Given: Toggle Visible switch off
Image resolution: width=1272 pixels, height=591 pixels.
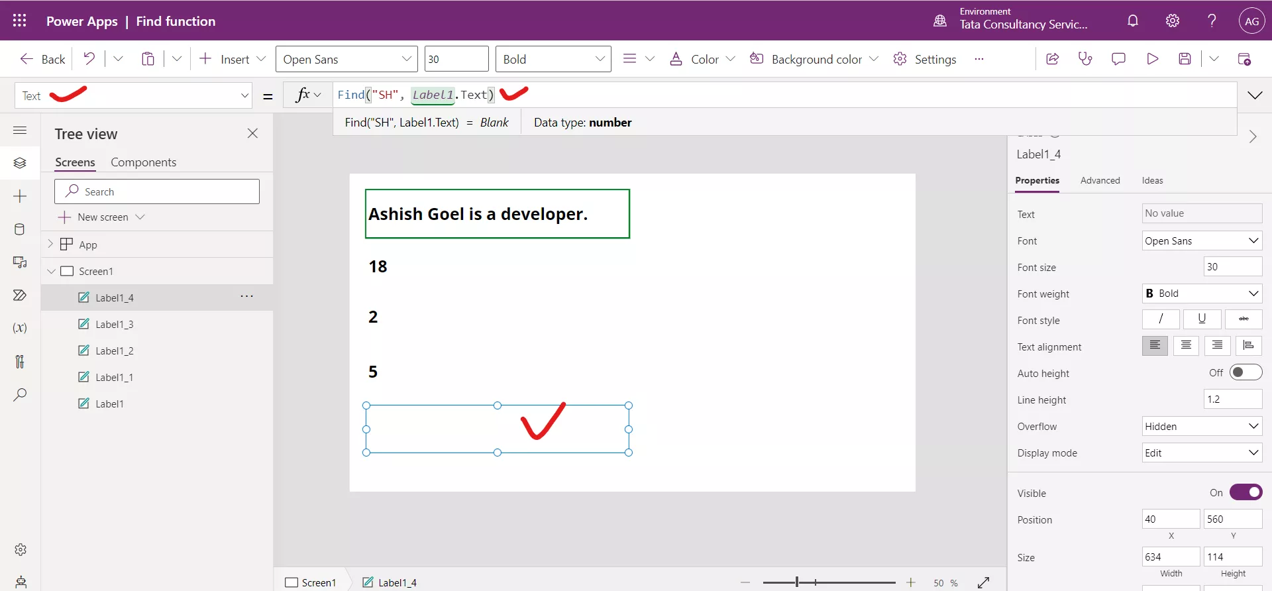Looking at the screenshot, I should 1245,492.
